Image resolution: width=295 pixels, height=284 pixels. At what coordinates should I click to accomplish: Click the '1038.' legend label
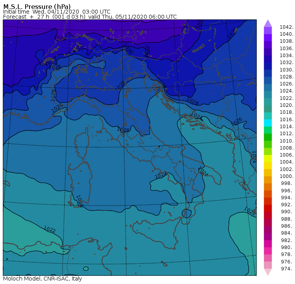tap(286, 41)
